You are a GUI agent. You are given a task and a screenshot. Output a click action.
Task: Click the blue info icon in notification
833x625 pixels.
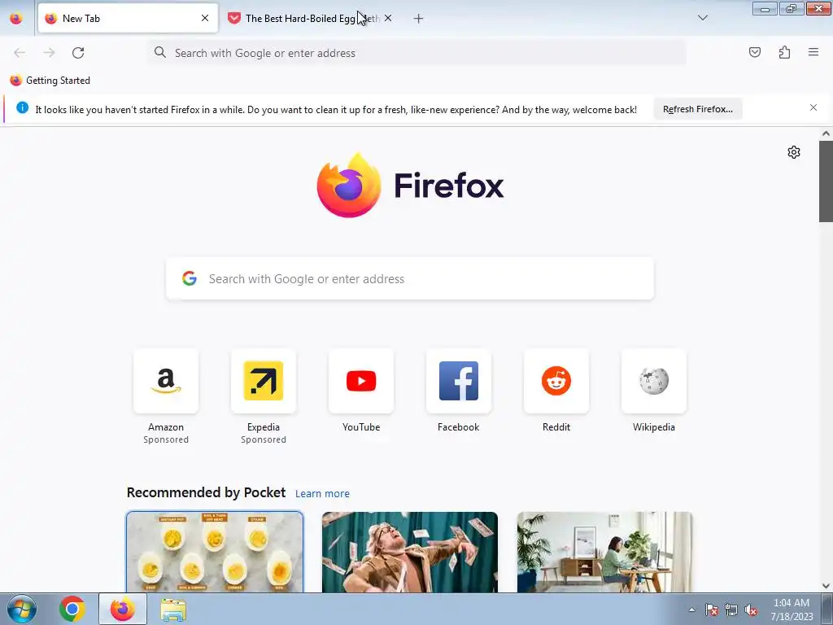click(22, 108)
